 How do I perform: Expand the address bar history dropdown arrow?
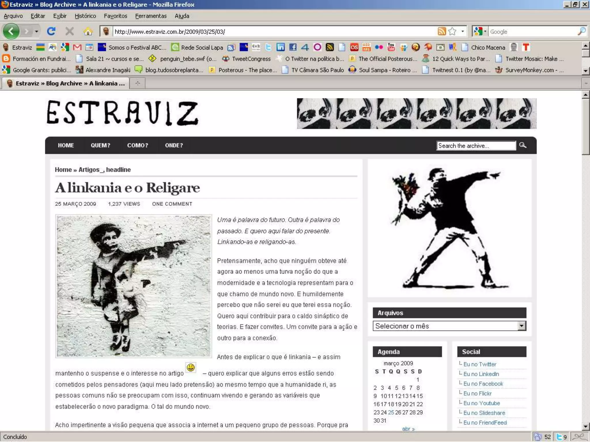tap(463, 31)
